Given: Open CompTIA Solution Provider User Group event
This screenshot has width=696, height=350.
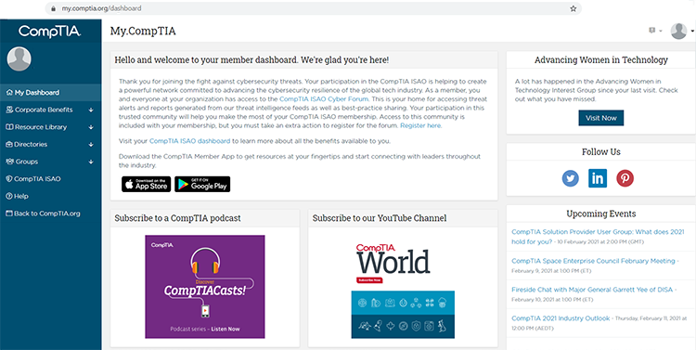Looking at the screenshot, I should coord(598,237).
